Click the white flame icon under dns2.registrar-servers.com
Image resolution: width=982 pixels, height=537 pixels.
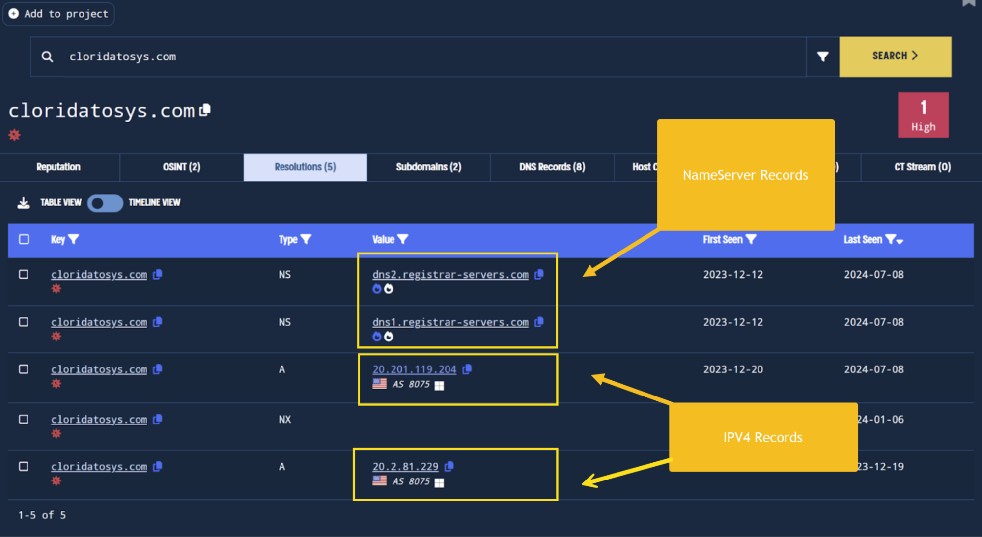[x=389, y=289]
